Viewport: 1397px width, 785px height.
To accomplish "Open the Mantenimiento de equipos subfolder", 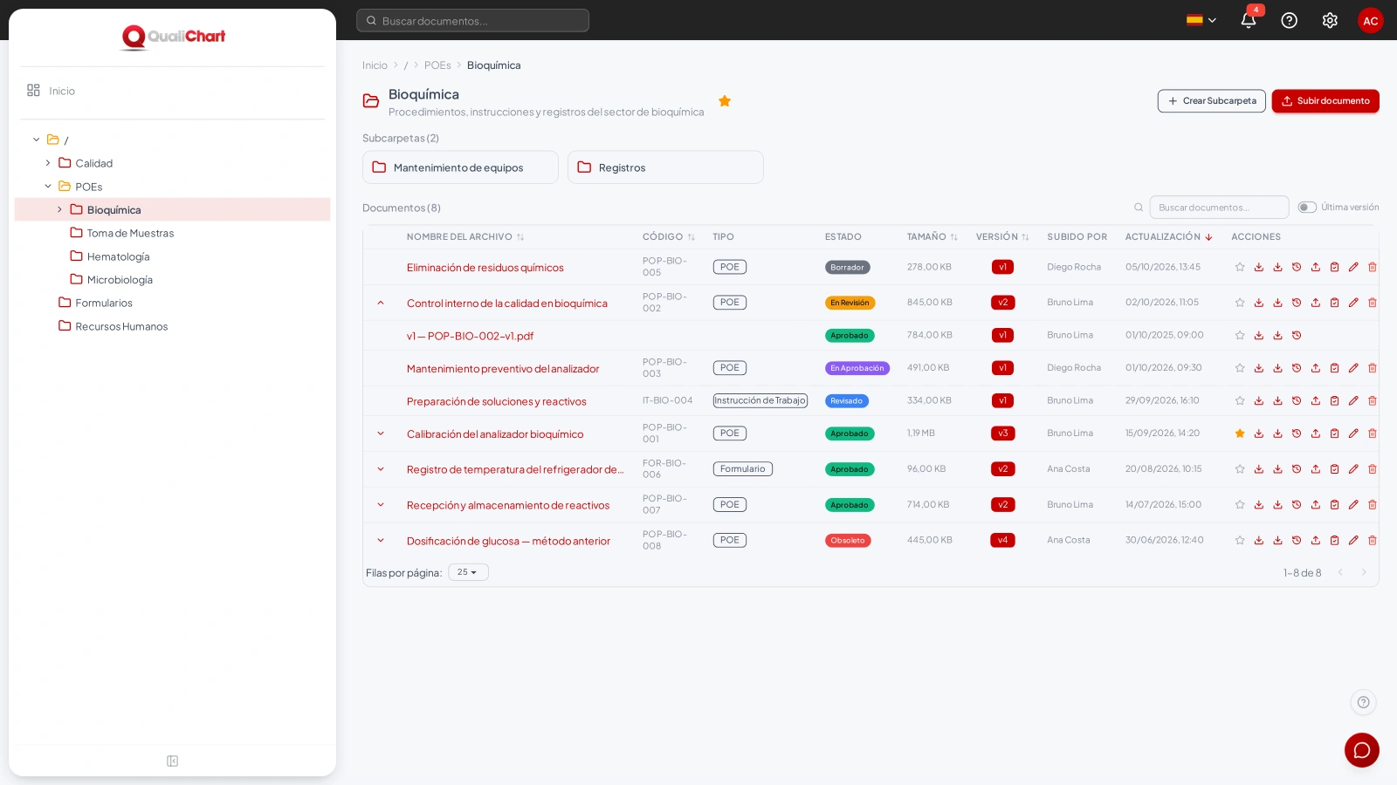I will 460,167.
